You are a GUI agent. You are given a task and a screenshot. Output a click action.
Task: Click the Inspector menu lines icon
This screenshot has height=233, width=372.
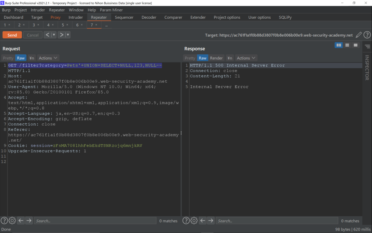pos(367,47)
